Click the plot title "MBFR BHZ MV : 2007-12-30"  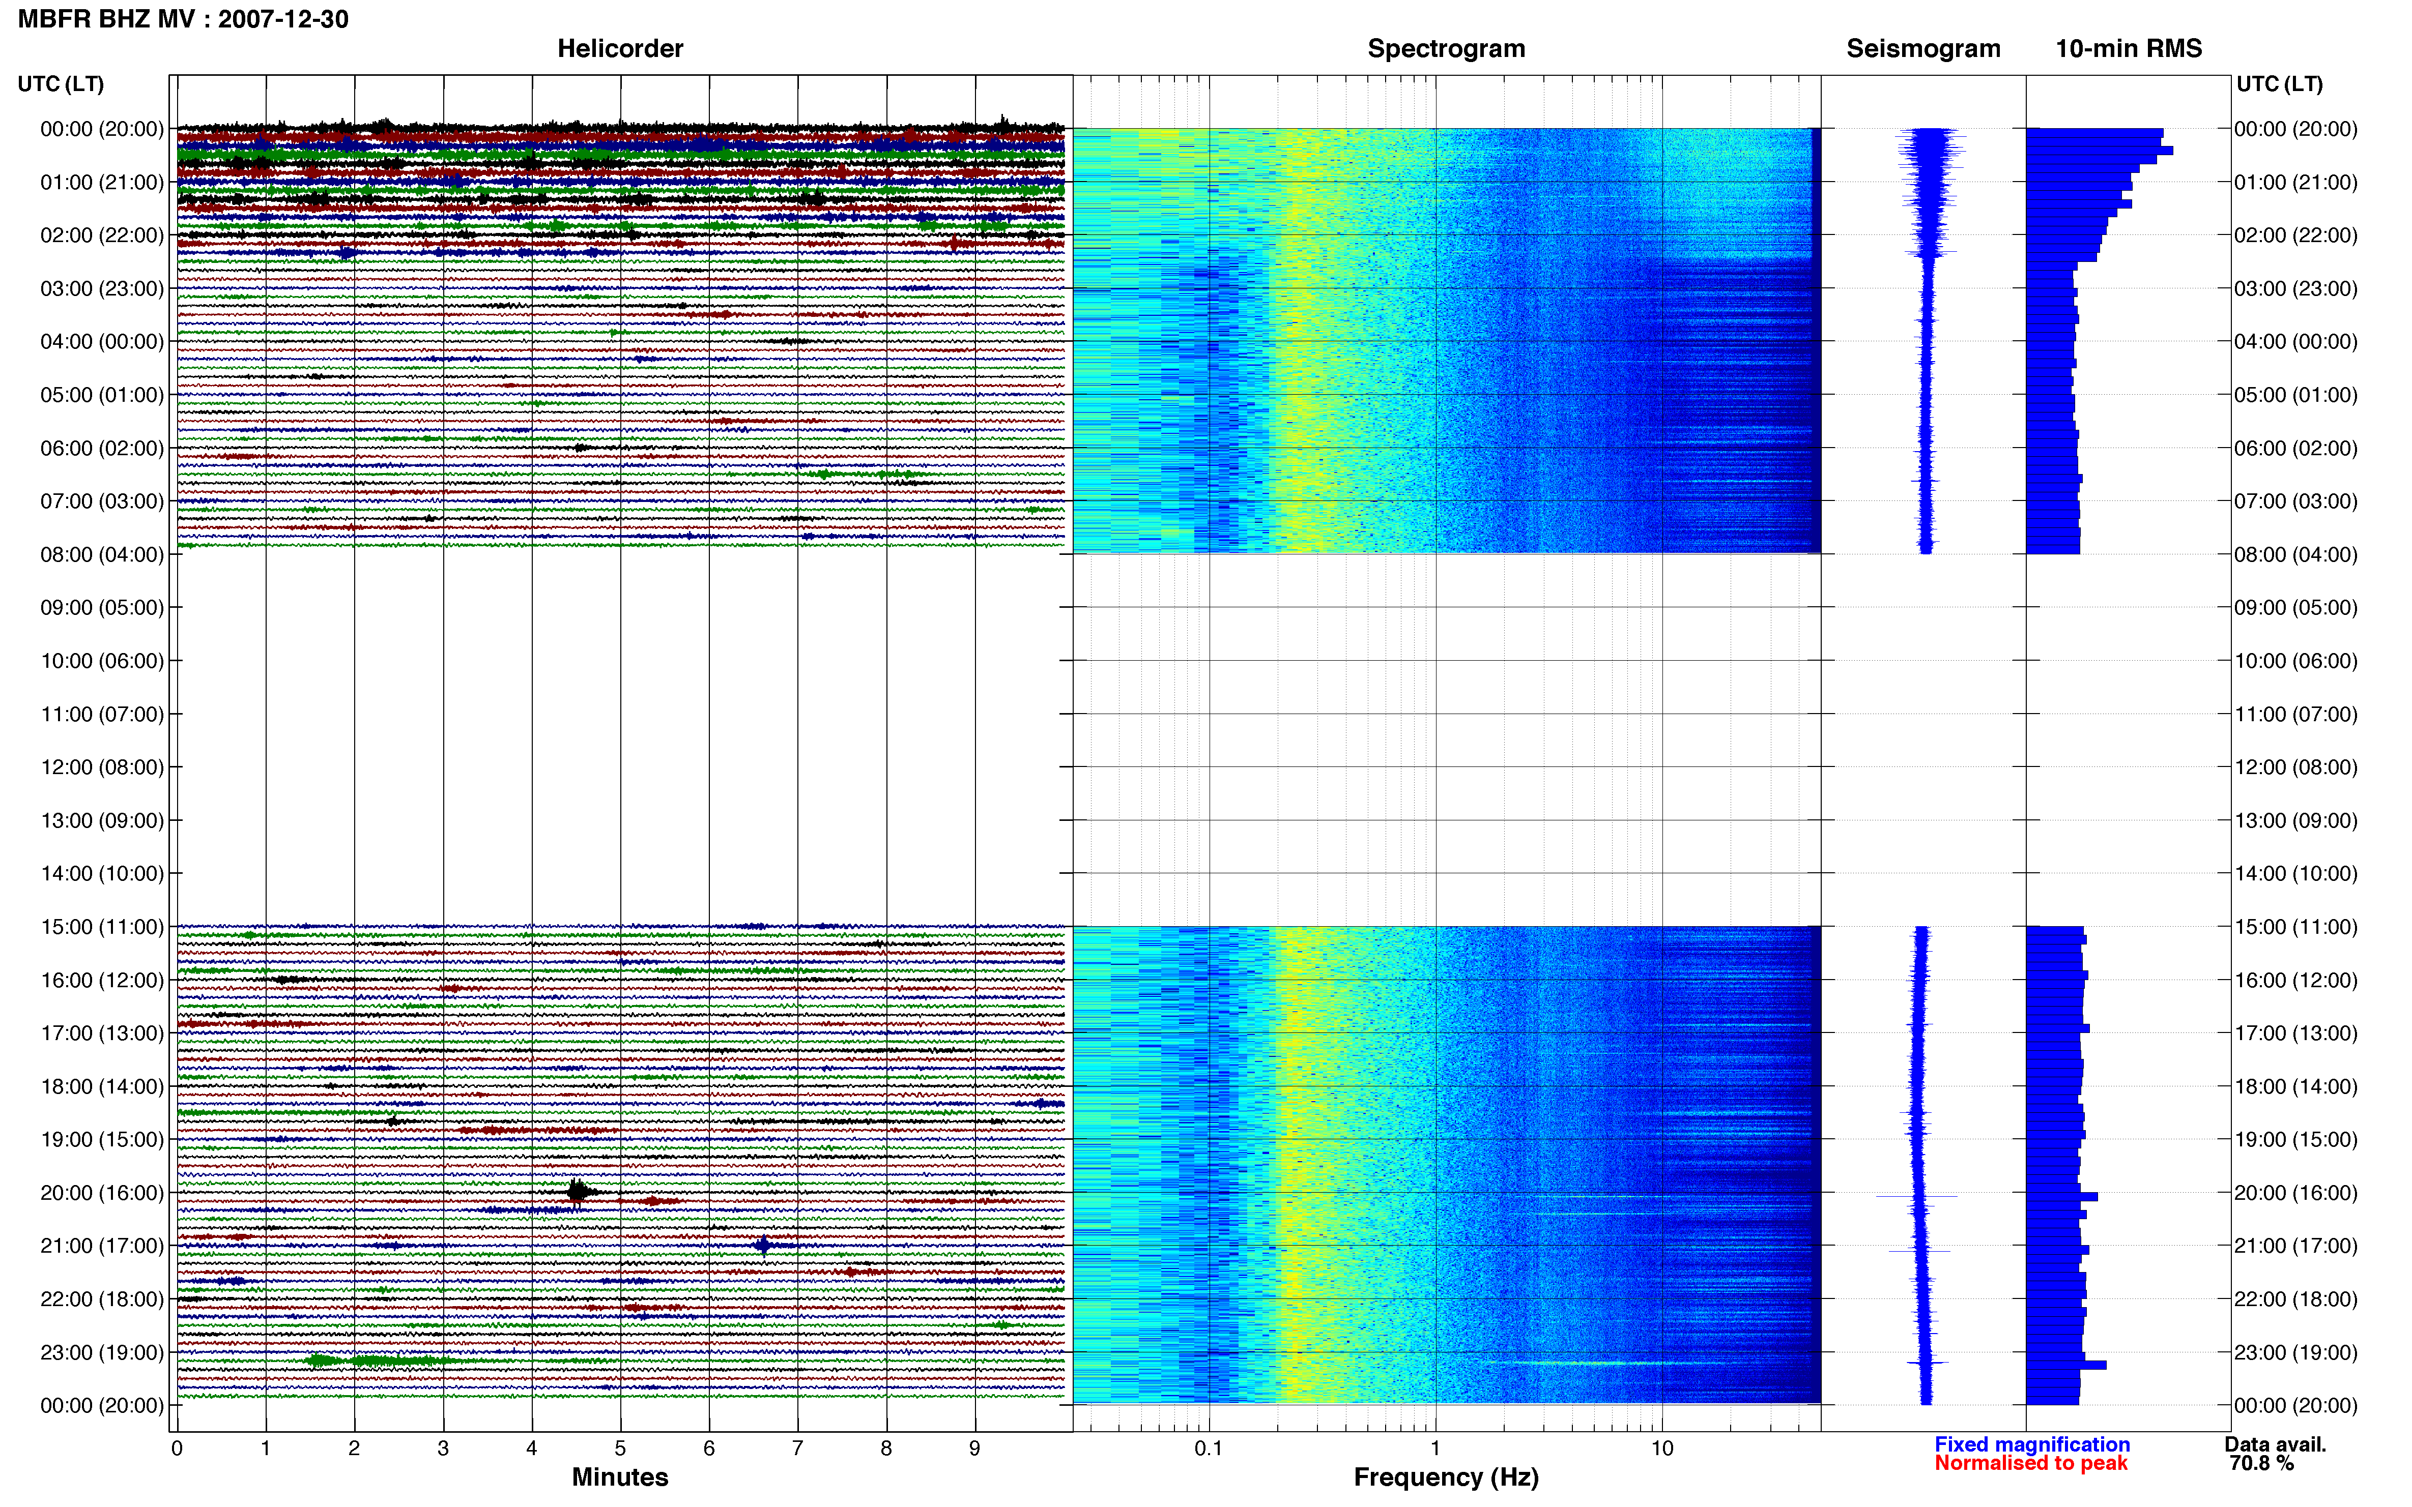pos(184,19)
